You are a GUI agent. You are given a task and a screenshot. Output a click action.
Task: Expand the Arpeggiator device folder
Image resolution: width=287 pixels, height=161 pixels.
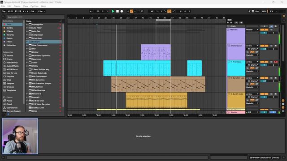coord(27,25)
